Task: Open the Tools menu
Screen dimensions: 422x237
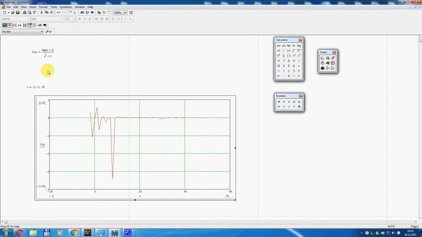Action: (53, 7)
